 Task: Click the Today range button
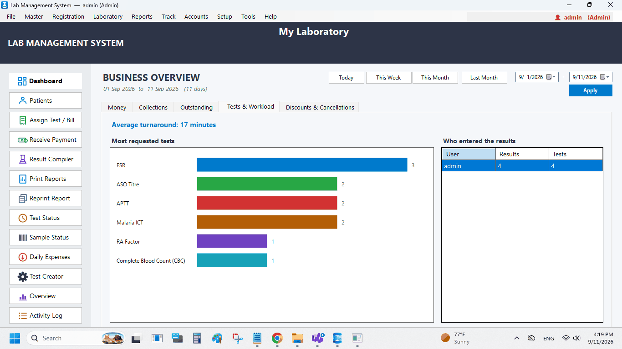point(346,78)
